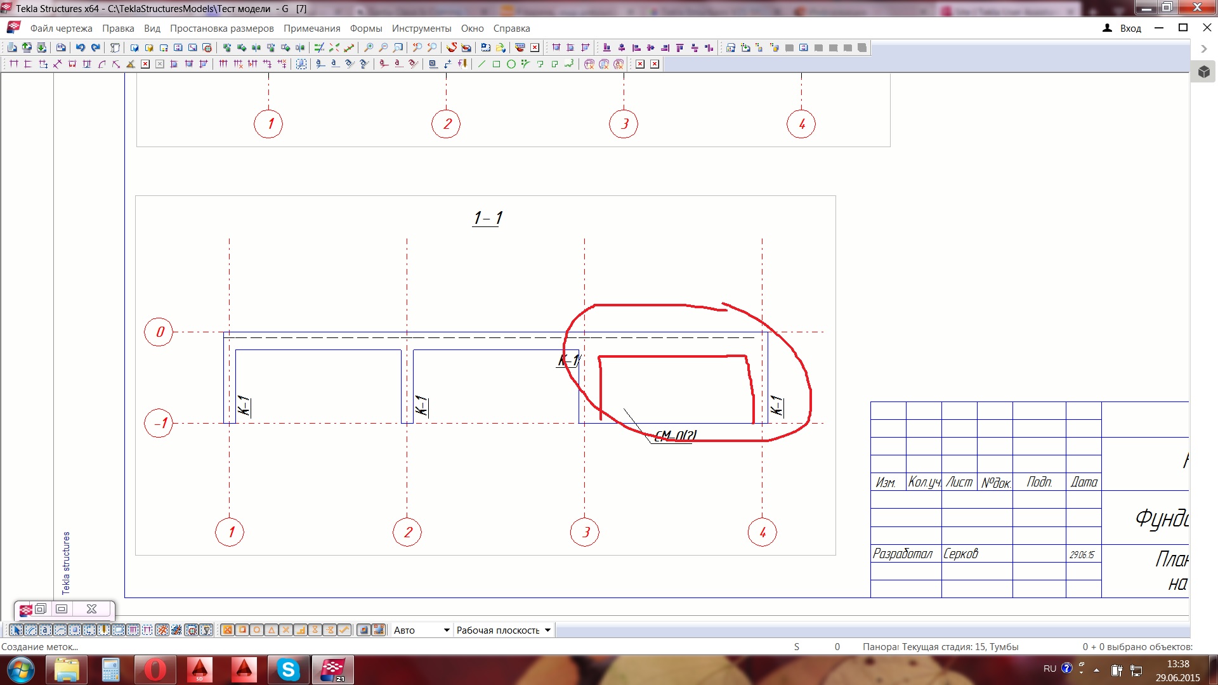Click the 1-1 section view title
This screenshot has width=1218, height=685.
tap(487, 218)
